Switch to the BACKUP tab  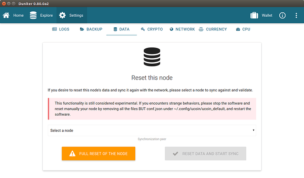click(x=91, y=29)
